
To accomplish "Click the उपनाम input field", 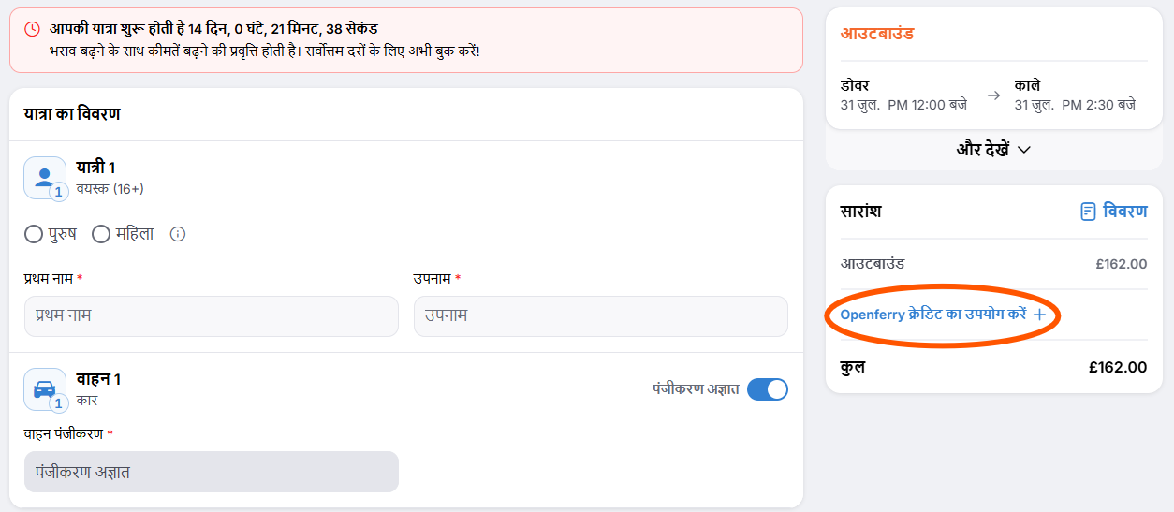I will [601, 316].
